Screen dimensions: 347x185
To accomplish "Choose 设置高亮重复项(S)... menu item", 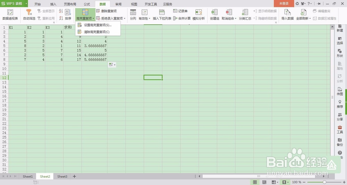I will coord(98,25).
